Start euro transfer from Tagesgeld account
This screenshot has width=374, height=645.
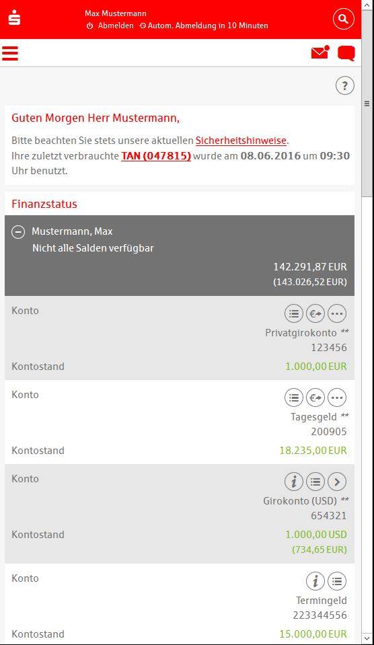point(315,397)
